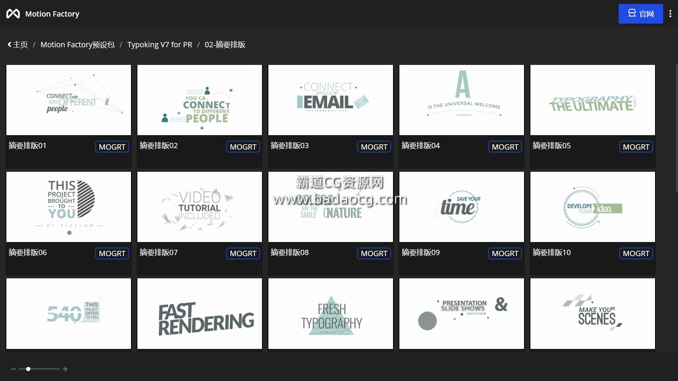Image resolution: width=678 pixels, height=381 pixels.
Task: Select the 摘要排版02 Connect People thumbnail
Action: 200,100
